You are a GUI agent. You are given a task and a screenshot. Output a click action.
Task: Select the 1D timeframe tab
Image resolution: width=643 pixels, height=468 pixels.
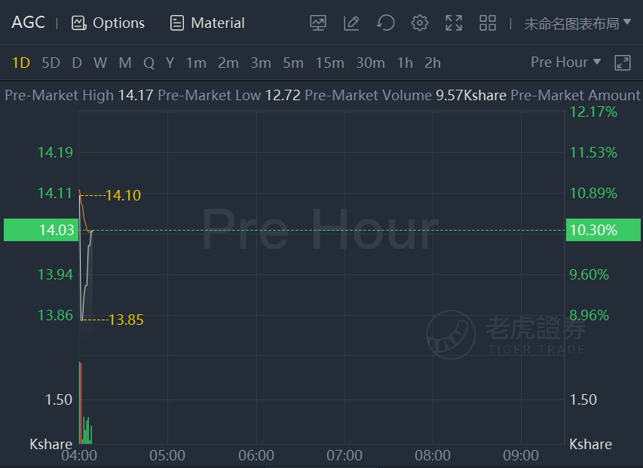pos(21,63)
